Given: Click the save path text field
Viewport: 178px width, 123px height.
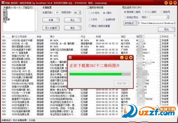Looking at the screenshot, I should (x=157, y=23).
